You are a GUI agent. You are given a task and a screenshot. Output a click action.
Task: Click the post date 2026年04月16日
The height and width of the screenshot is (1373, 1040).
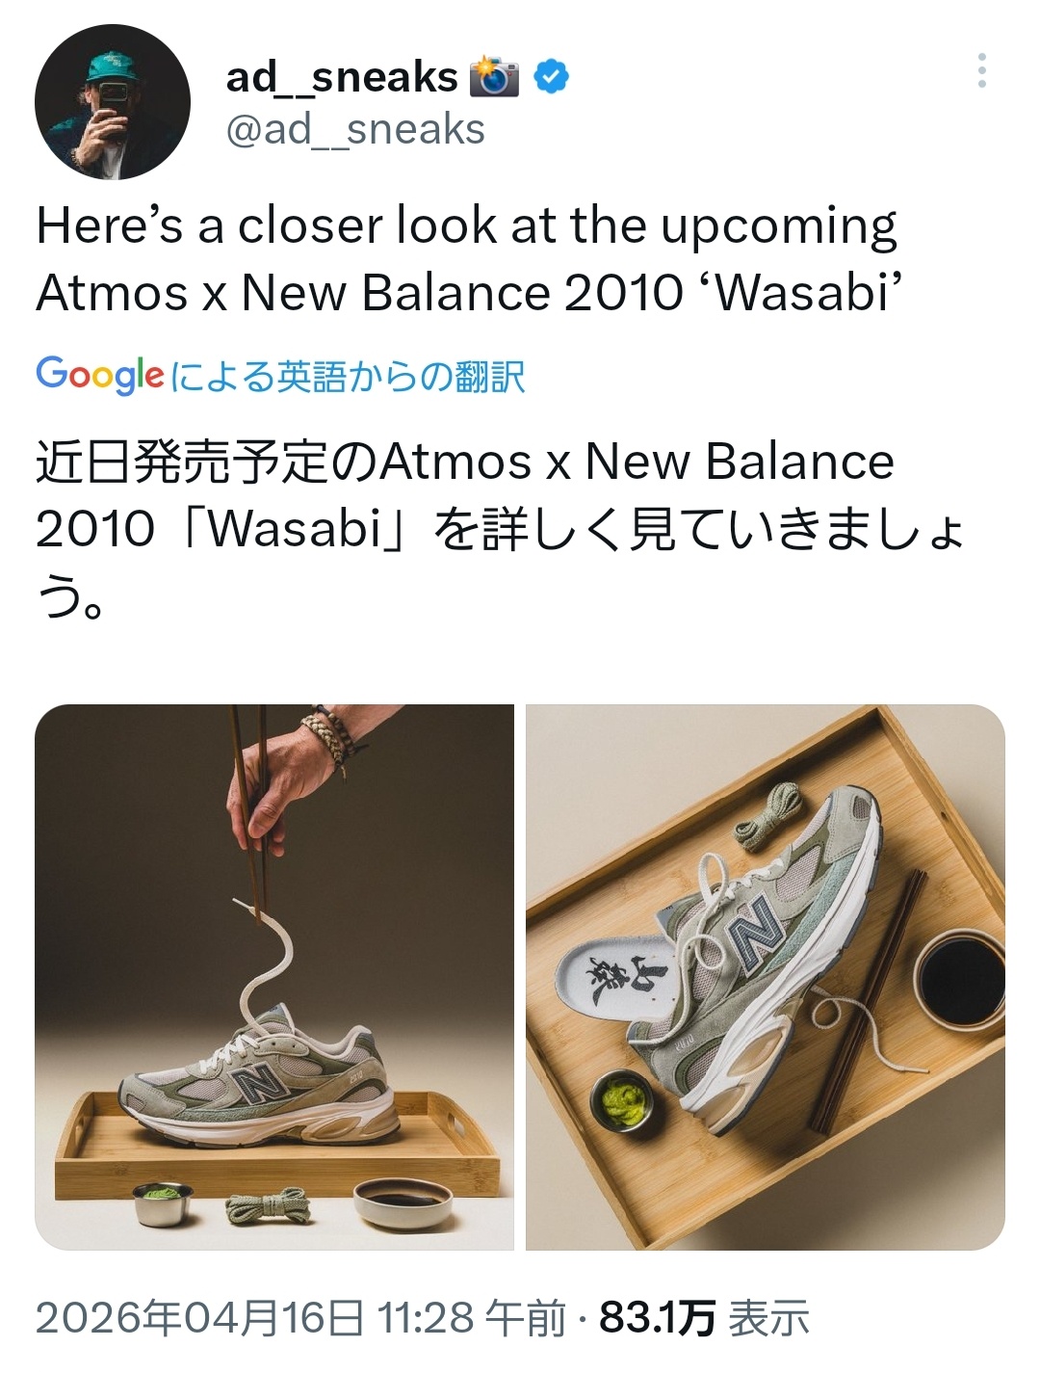[x=199, y=1317]
